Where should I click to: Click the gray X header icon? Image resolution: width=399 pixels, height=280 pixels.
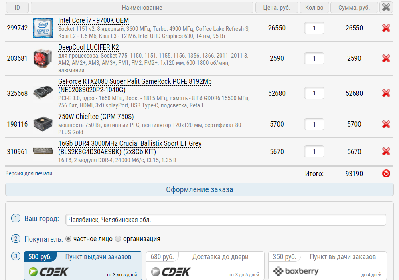point(386,7)
